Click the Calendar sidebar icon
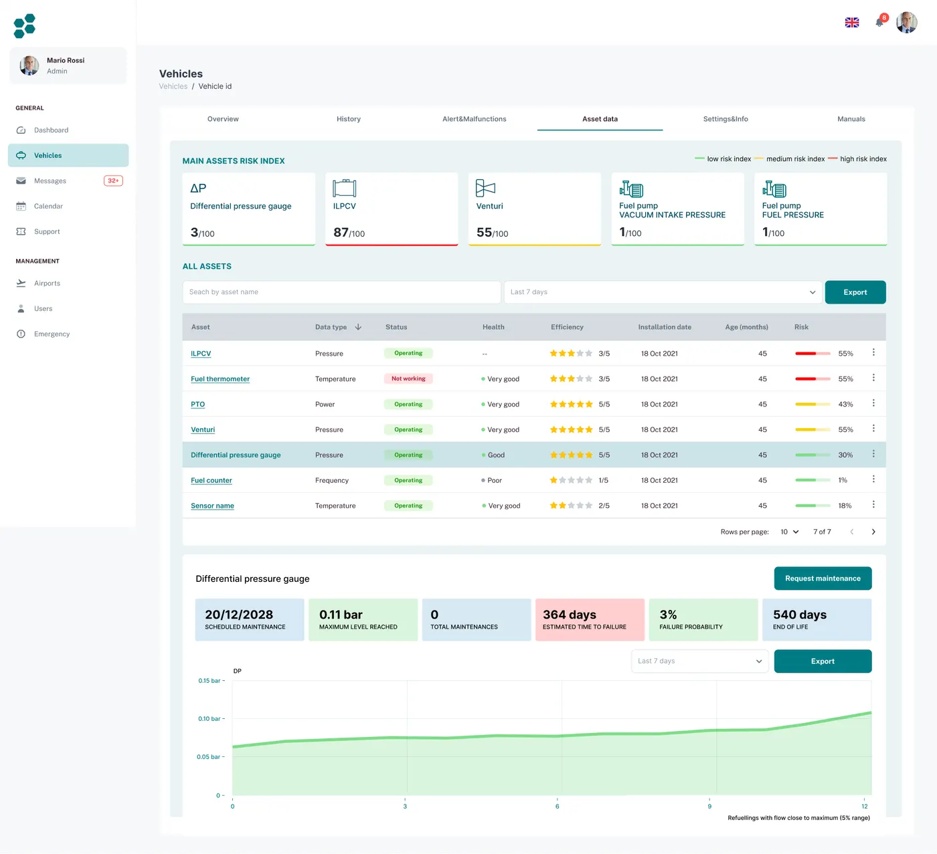This screenshot has width=937, height=854. [21, 207]
